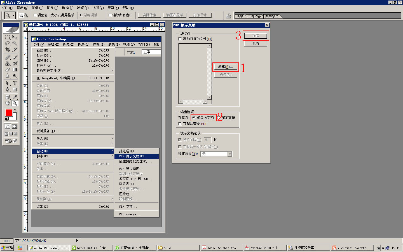
Task: Select the Type tool
Action: (15, 83)
